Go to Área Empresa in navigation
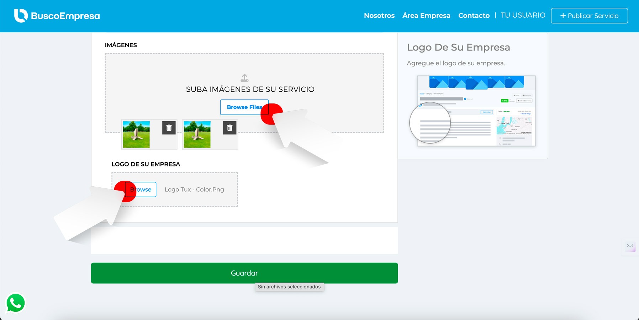 [x=426, y=16]
